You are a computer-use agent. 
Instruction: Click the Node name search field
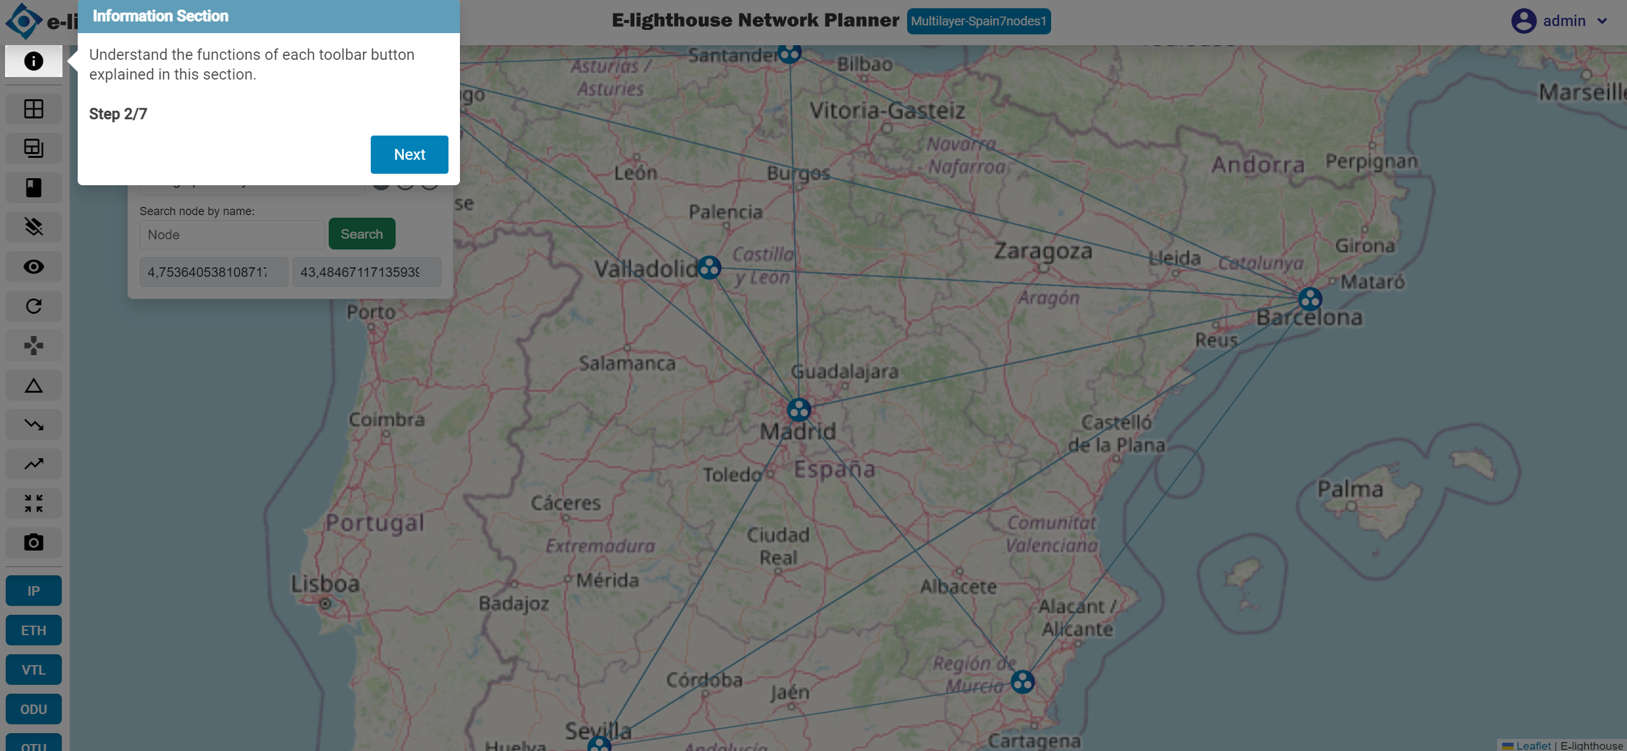tap(232, 235)
